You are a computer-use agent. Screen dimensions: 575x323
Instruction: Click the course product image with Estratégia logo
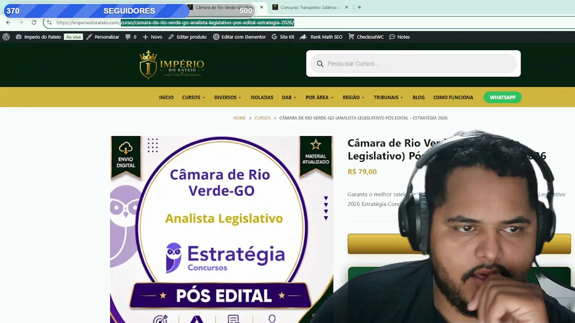click(221, 229)
